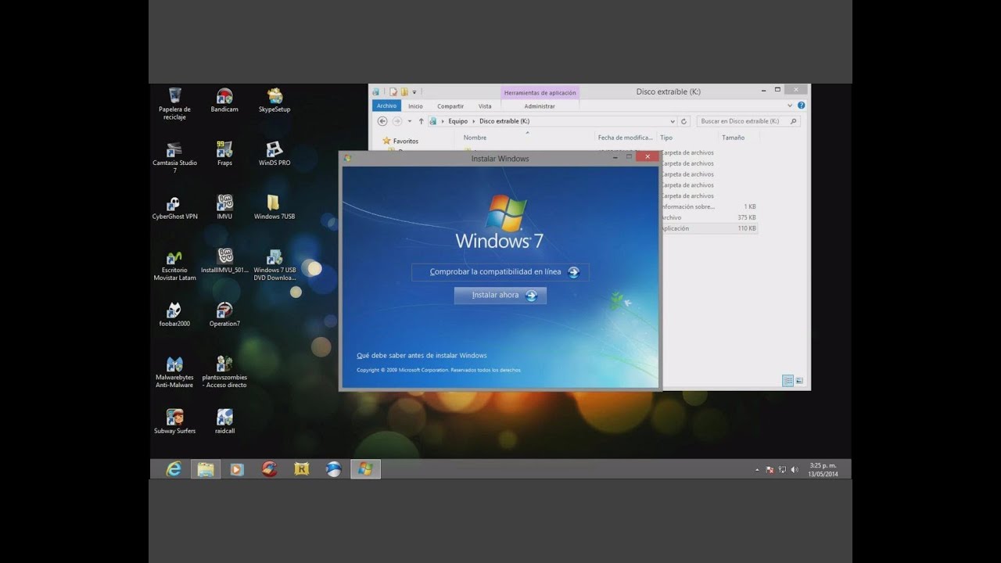The image size is (1001, 563).
Task: Select the foobar2000 desktop icon
Action: (174, 315)
